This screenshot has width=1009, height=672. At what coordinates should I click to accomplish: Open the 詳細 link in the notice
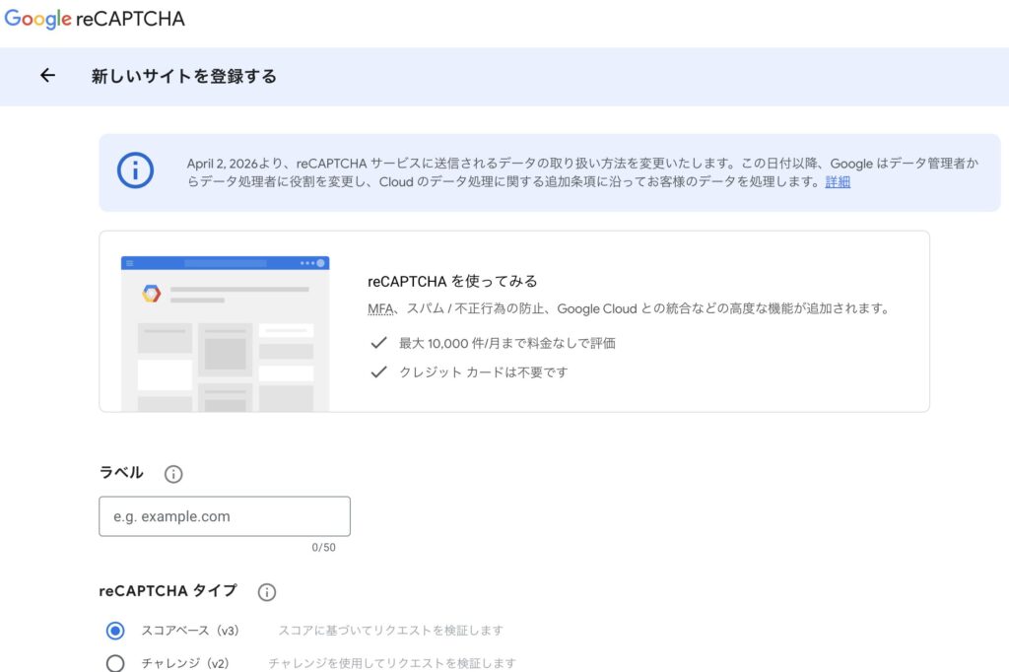(838, 182)
